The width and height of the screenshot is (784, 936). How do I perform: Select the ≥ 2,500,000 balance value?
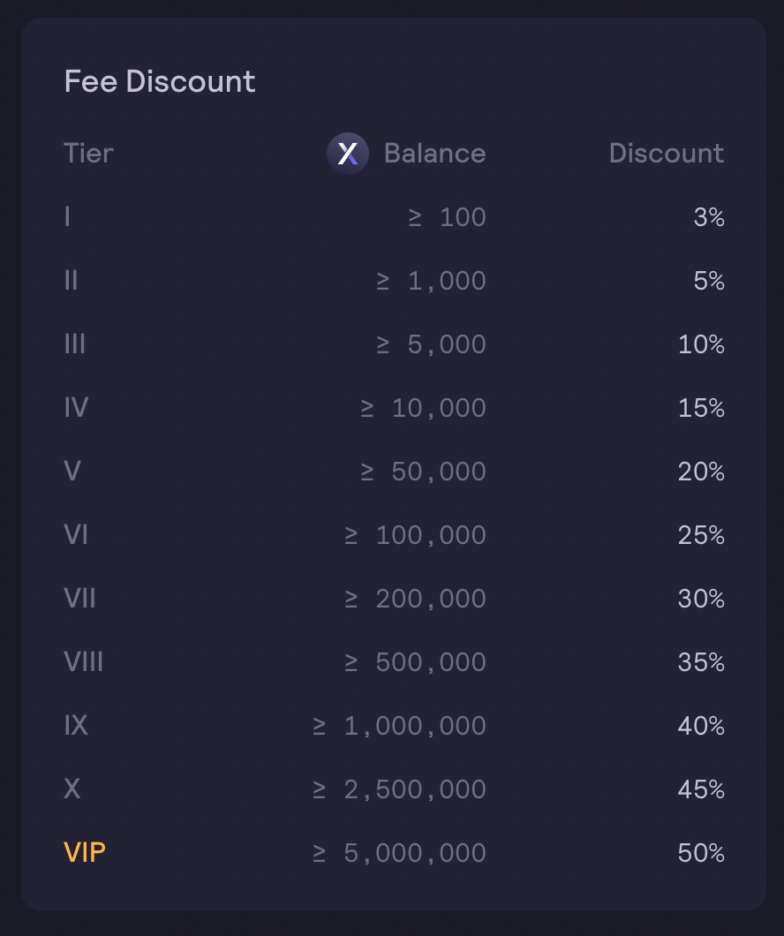point(400,789)
